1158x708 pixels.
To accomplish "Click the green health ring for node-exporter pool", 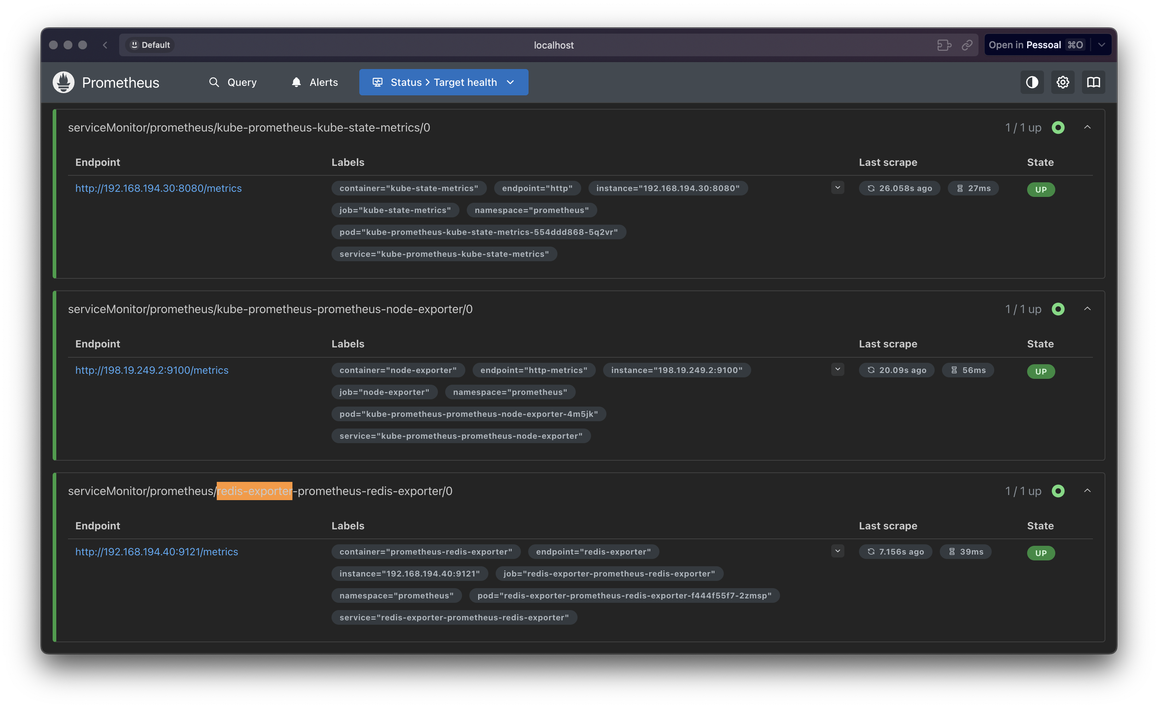I will (x=1058, y=309).
